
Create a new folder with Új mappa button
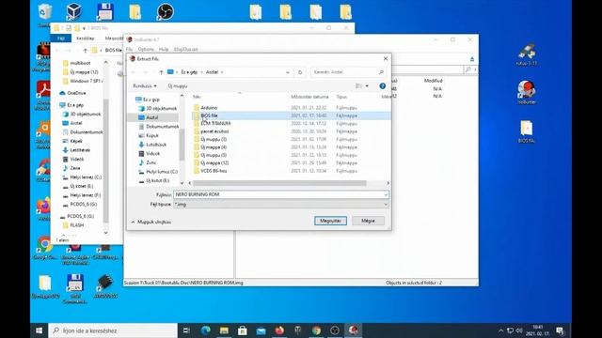(x=178, y=85)
